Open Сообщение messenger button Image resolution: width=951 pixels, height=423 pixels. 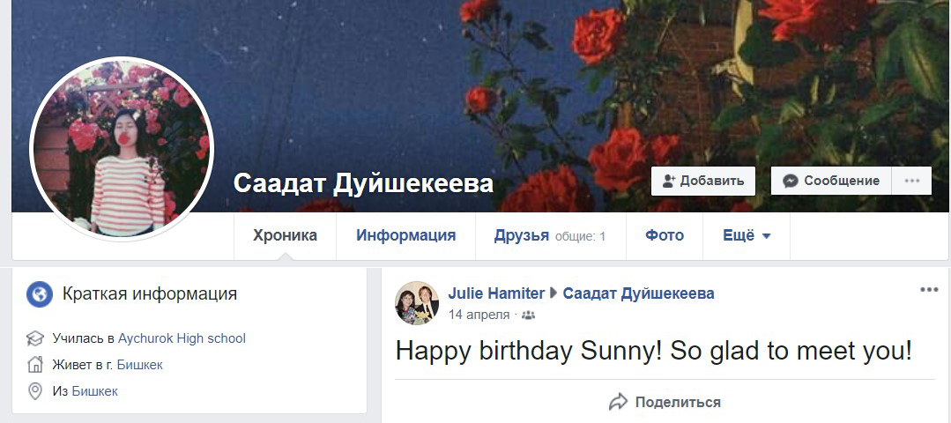point(831,181)
